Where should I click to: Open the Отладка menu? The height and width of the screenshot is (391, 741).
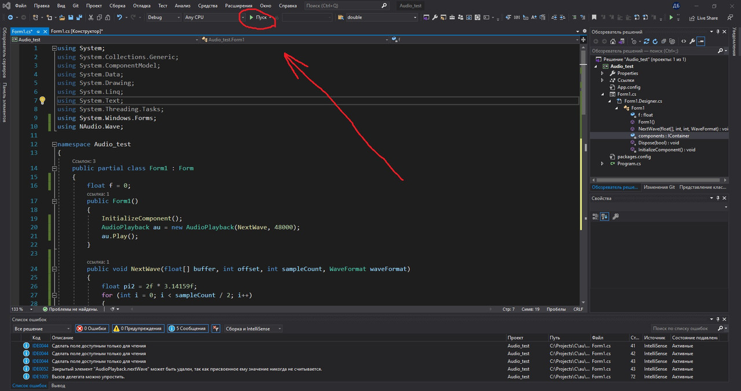(x=141, y=5)
